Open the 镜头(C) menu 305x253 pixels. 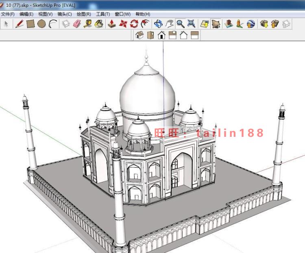pyautogui.click(x=65, y=14)
